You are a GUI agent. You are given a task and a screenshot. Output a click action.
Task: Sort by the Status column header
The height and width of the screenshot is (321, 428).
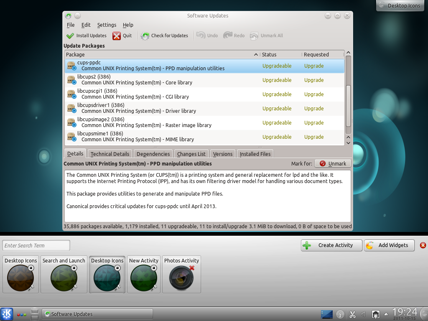[x=280, y=54]
